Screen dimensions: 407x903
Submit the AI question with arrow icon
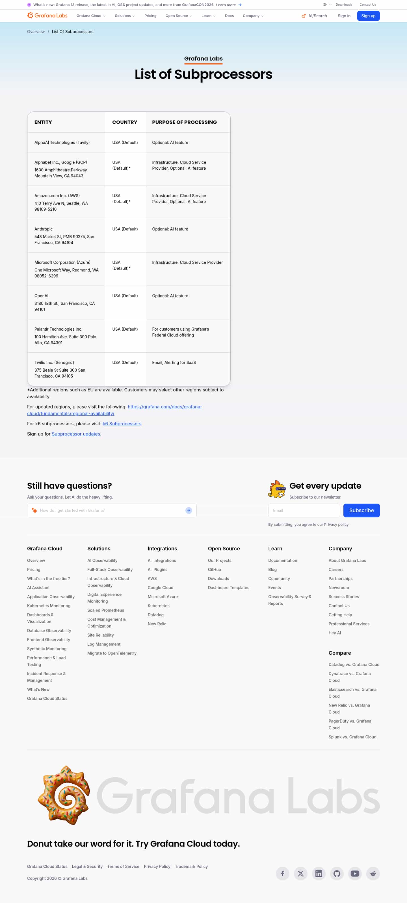pos(189,510)
